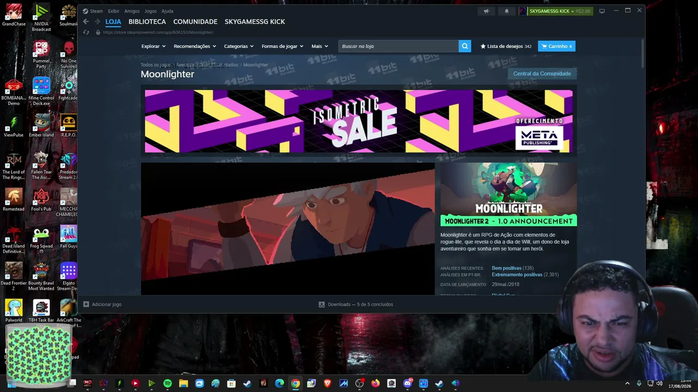Open the SKYGAMESSG KICK profile tab
The width and height of the screenshot is (698, 392).
pos(255,22)
